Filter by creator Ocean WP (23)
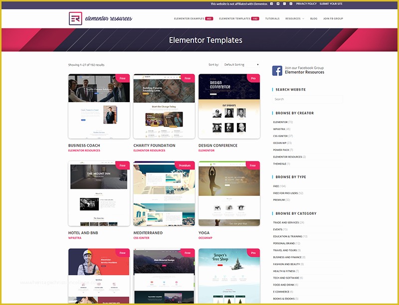399x305 pixels. [282, 143]
